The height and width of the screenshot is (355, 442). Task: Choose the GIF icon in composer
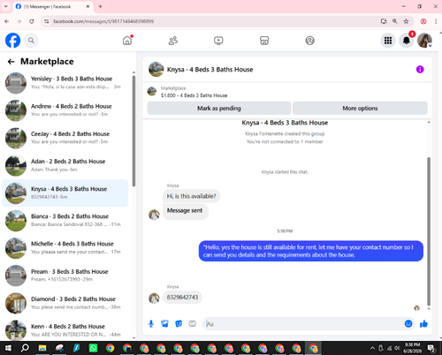(x=193, y=324)
